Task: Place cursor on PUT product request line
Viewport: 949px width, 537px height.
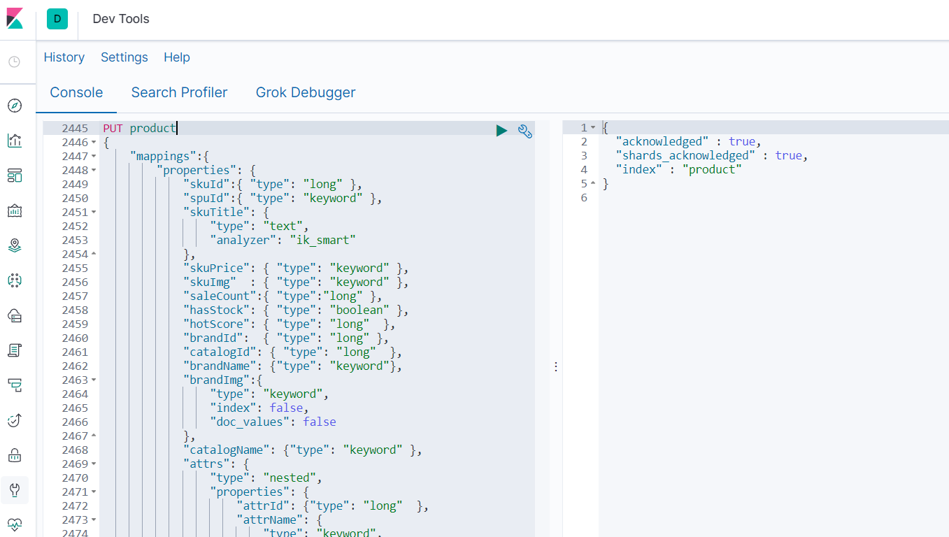Action: coord(139,128)
